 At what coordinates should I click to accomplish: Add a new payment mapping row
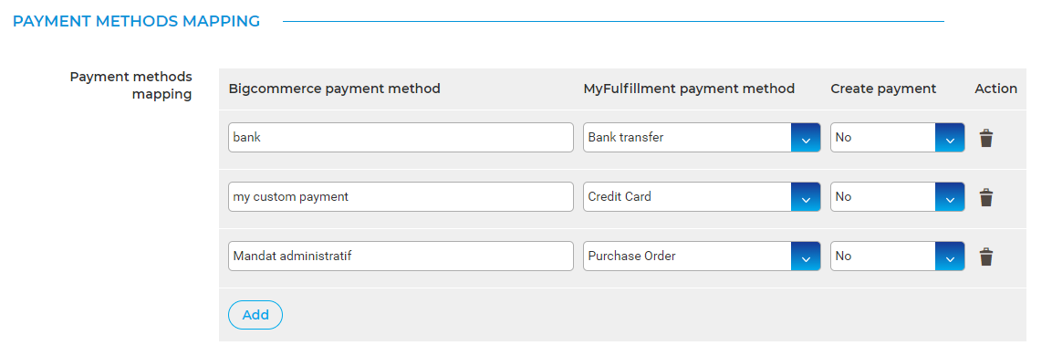[x=255, y=315]
